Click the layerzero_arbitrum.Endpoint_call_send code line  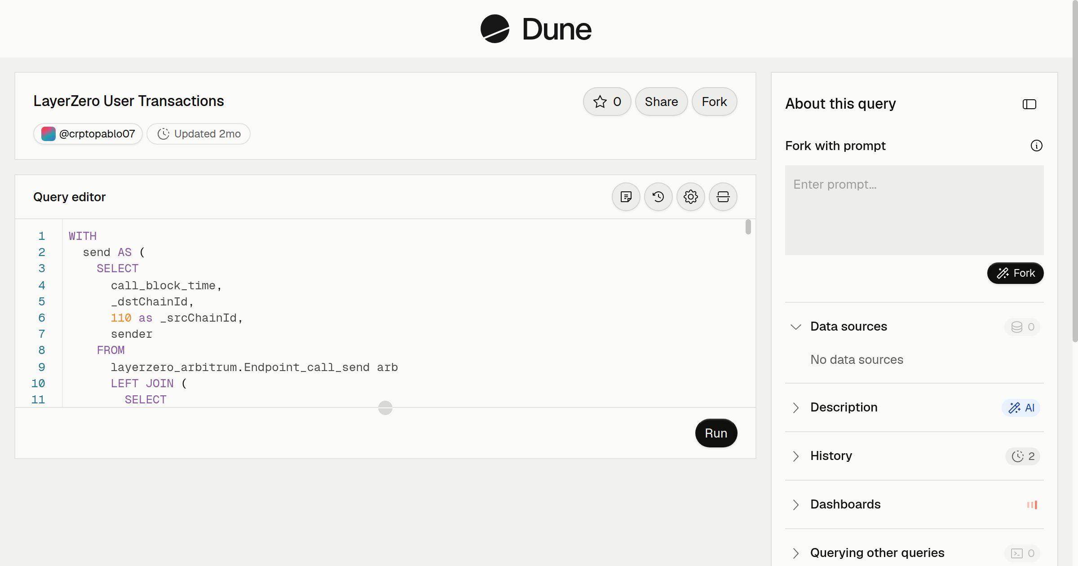point(254,367)
